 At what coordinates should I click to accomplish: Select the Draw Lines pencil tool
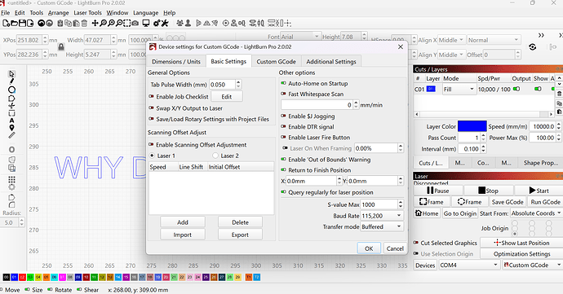pyautogui.click(x=11, y=81)
